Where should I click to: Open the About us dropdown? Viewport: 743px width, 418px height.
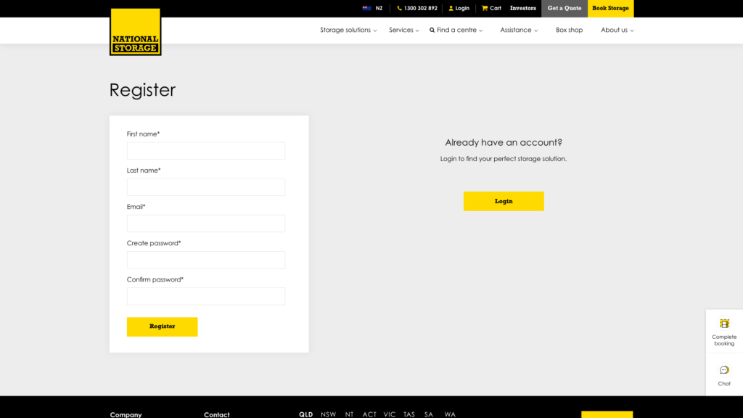[x=617, y=30]
